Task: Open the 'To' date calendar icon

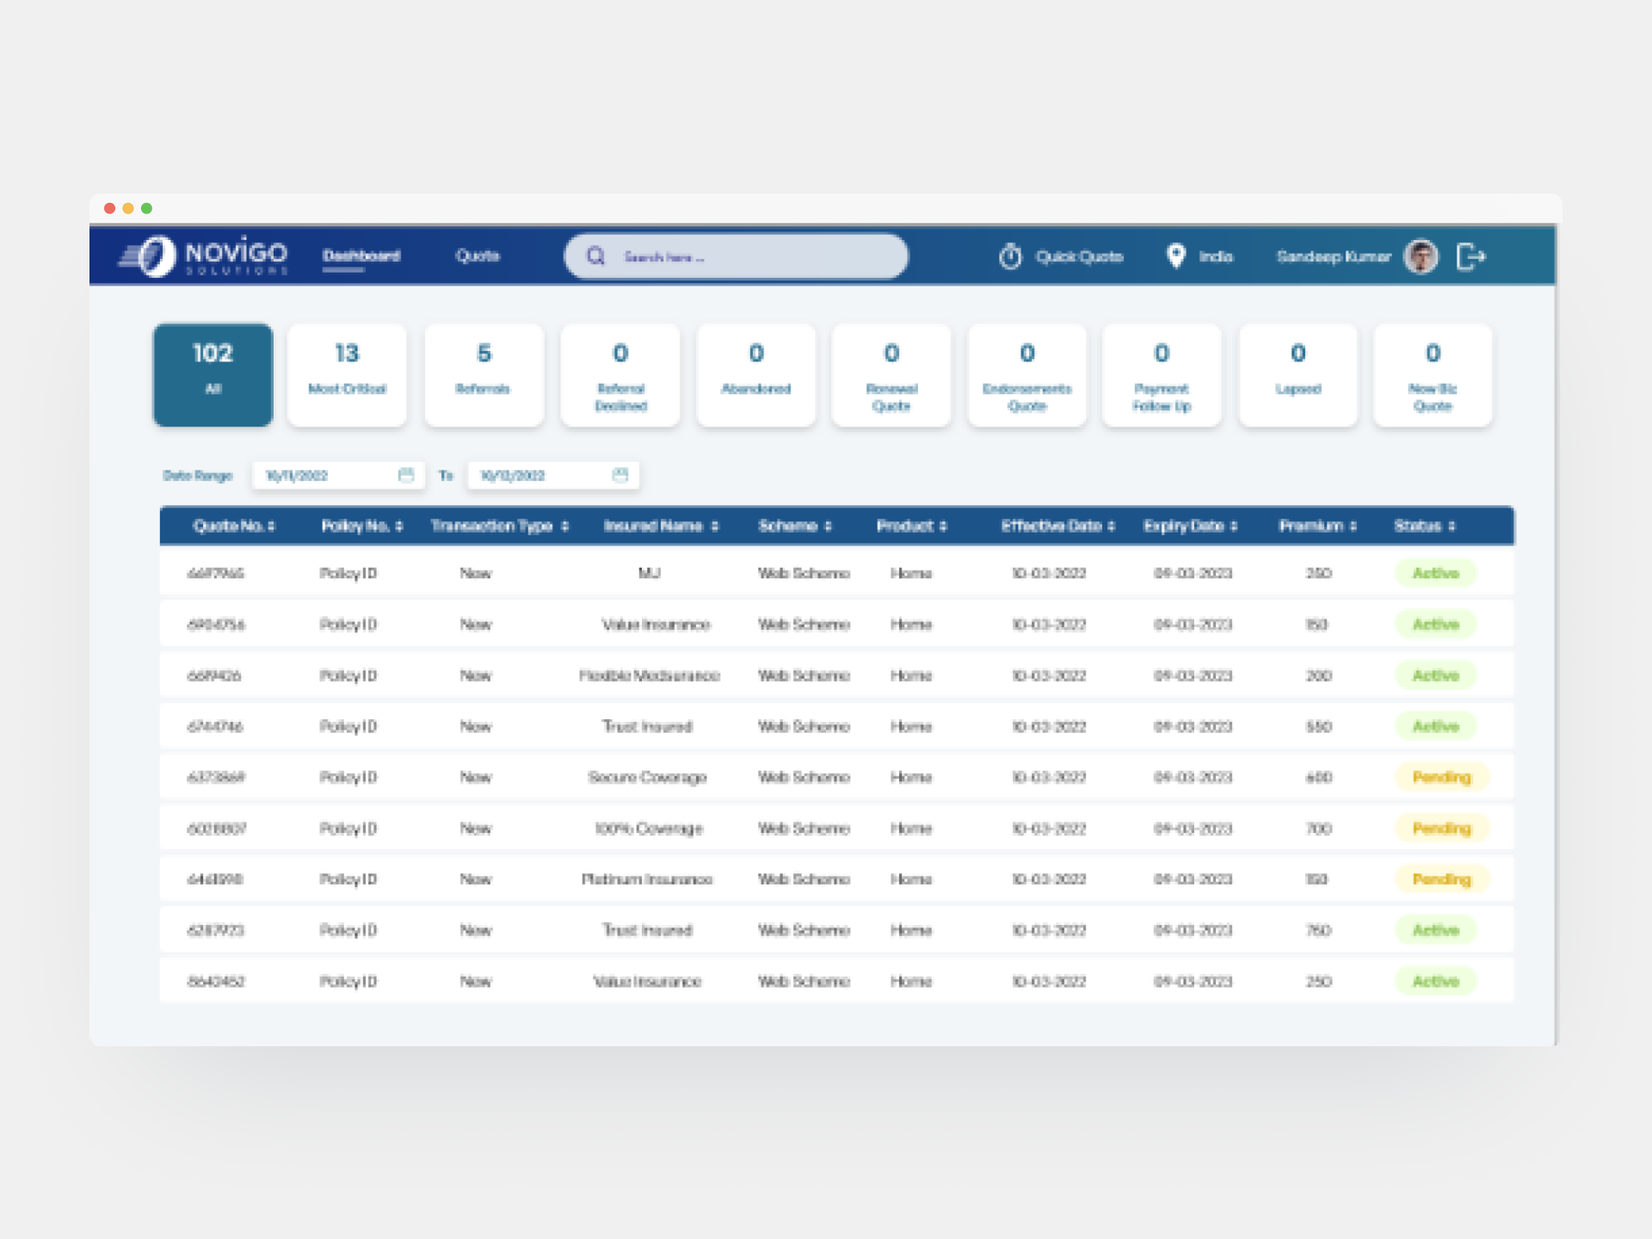Action: tap(621, 474)
